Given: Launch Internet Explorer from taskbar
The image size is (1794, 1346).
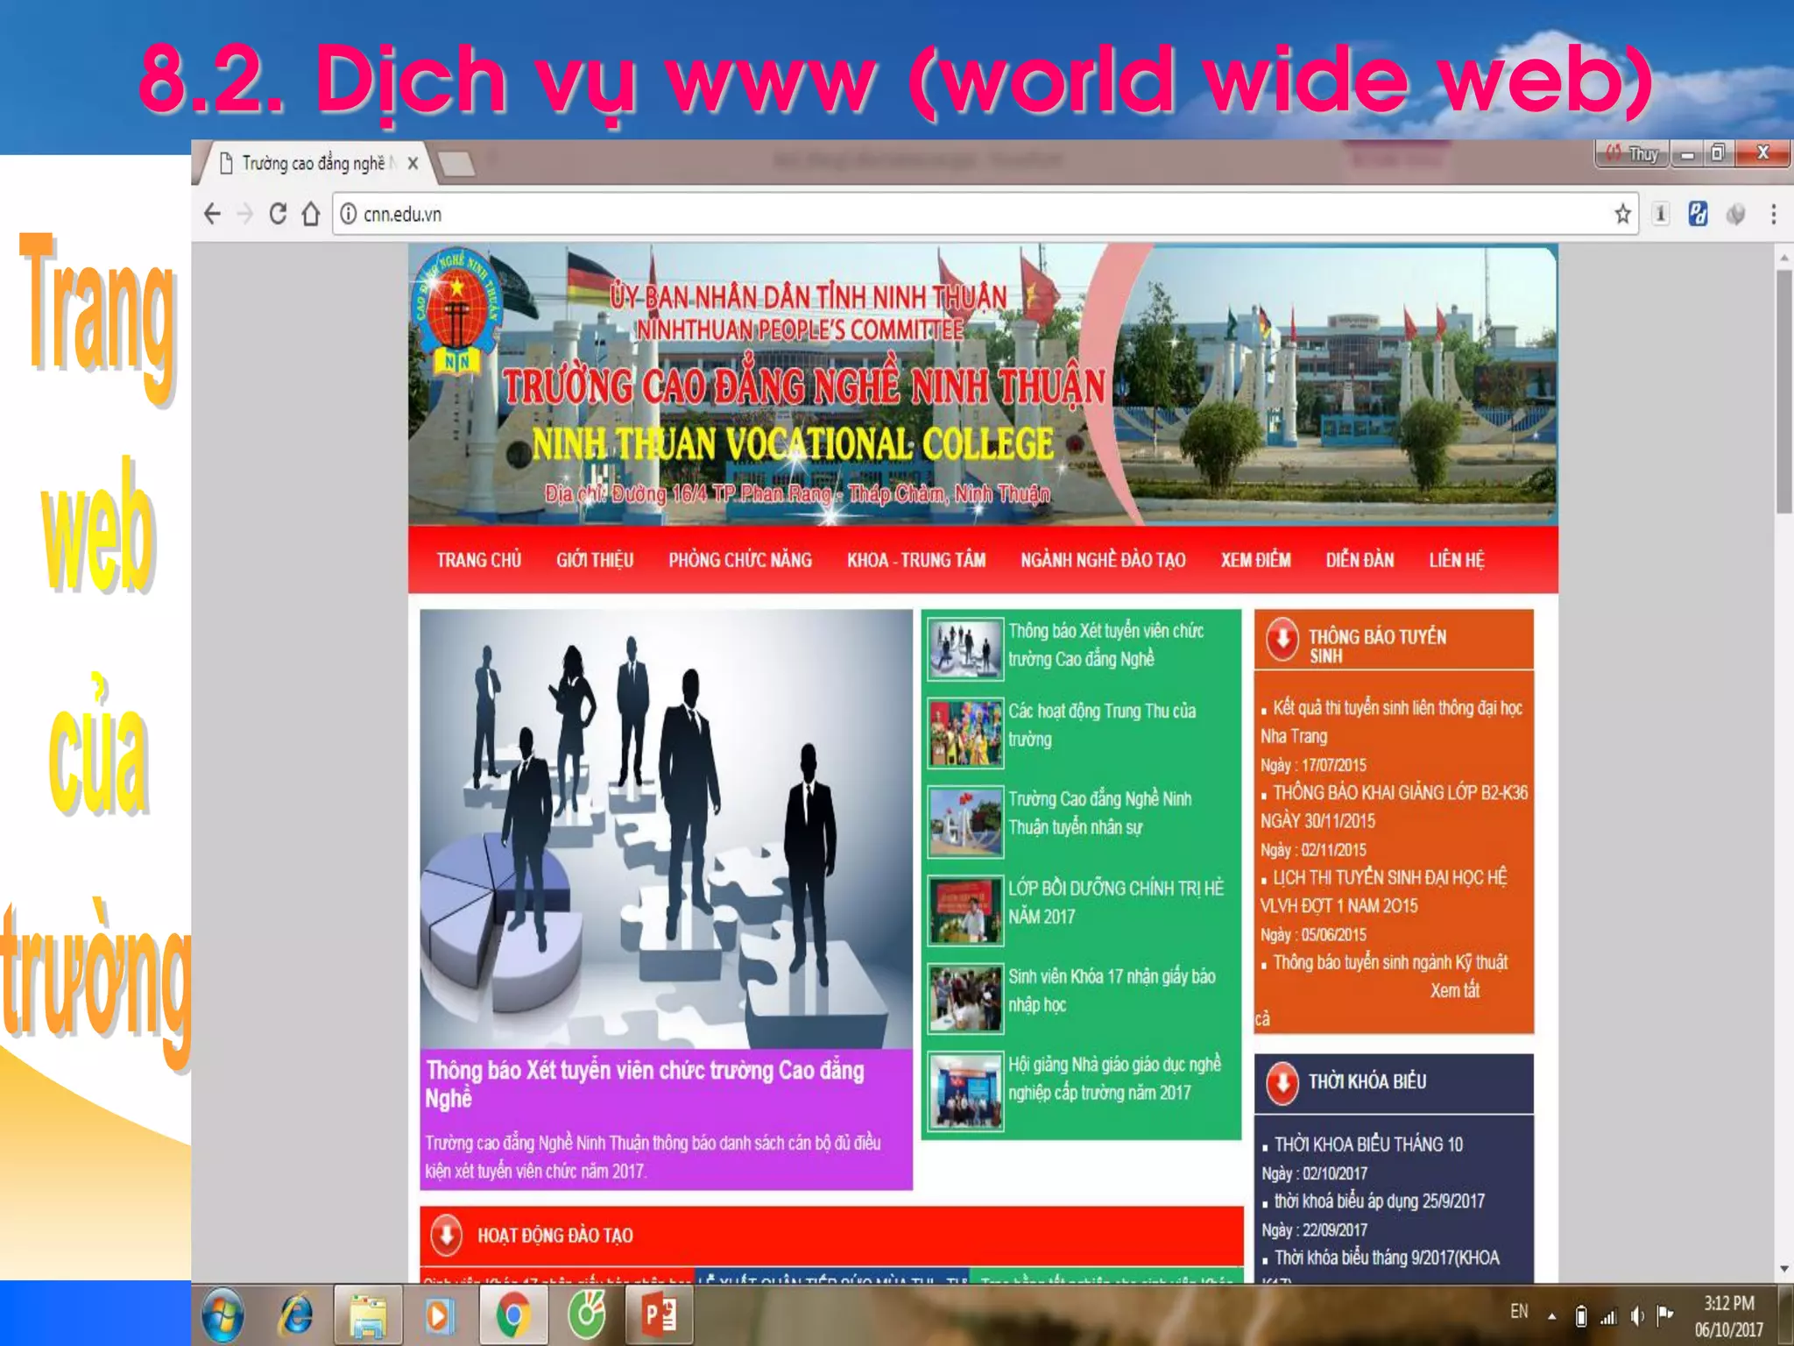Looking at the screenshot, I should pos(297,1315).
